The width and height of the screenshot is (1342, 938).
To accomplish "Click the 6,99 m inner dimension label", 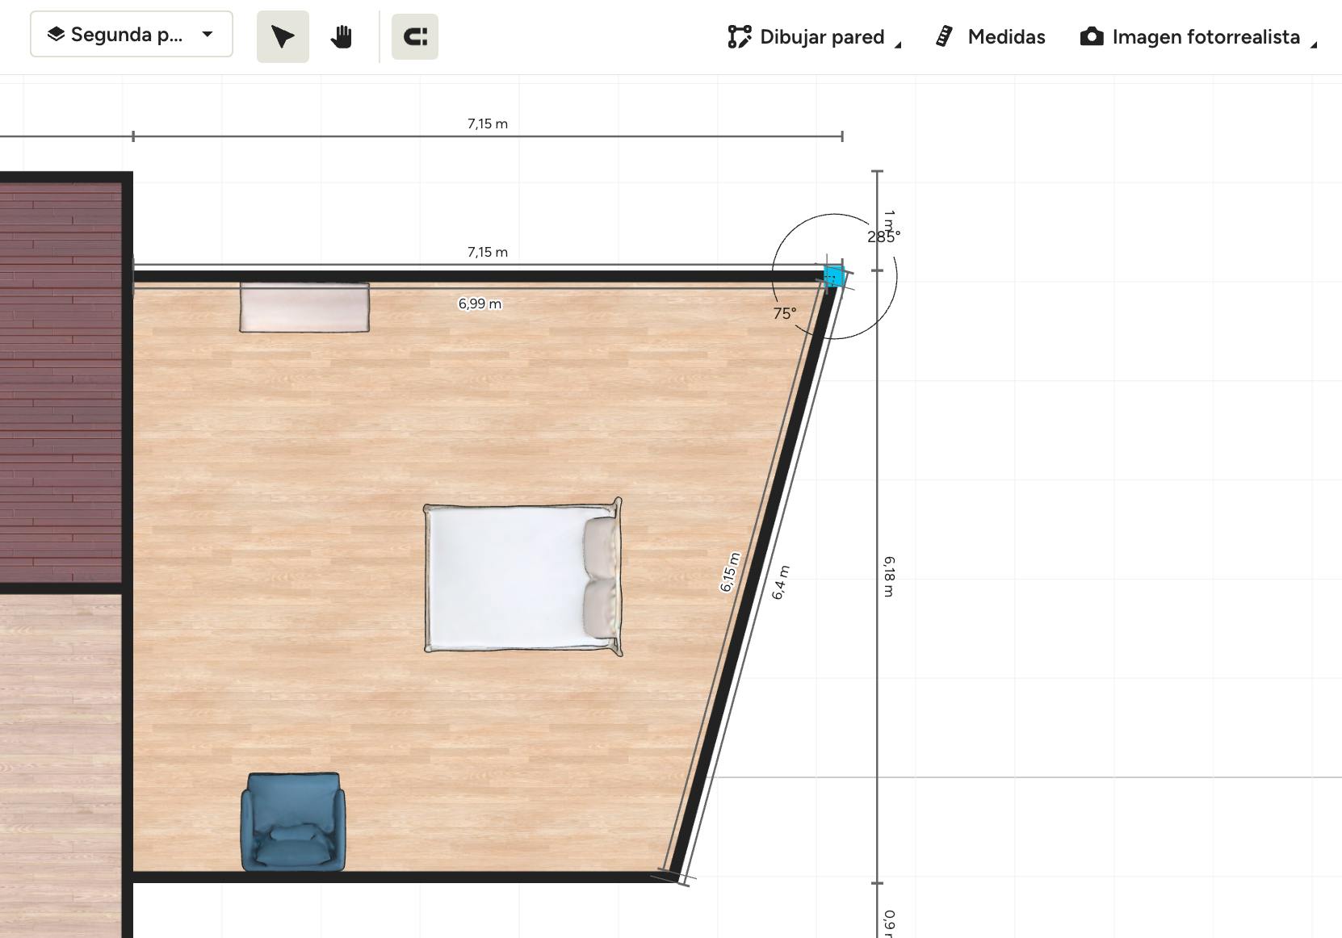I will click(480, 304).
